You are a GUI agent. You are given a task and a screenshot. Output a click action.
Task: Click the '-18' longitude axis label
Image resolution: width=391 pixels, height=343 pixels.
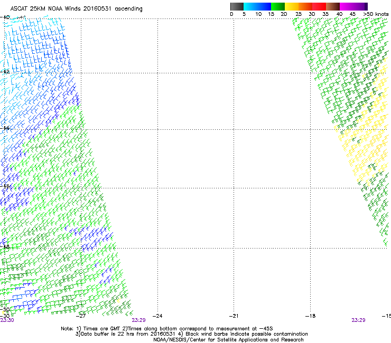point(310,316)
